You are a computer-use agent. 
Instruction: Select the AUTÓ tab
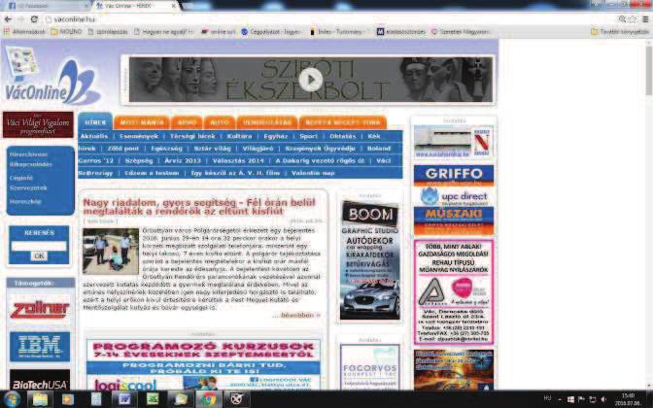(220, 122)
